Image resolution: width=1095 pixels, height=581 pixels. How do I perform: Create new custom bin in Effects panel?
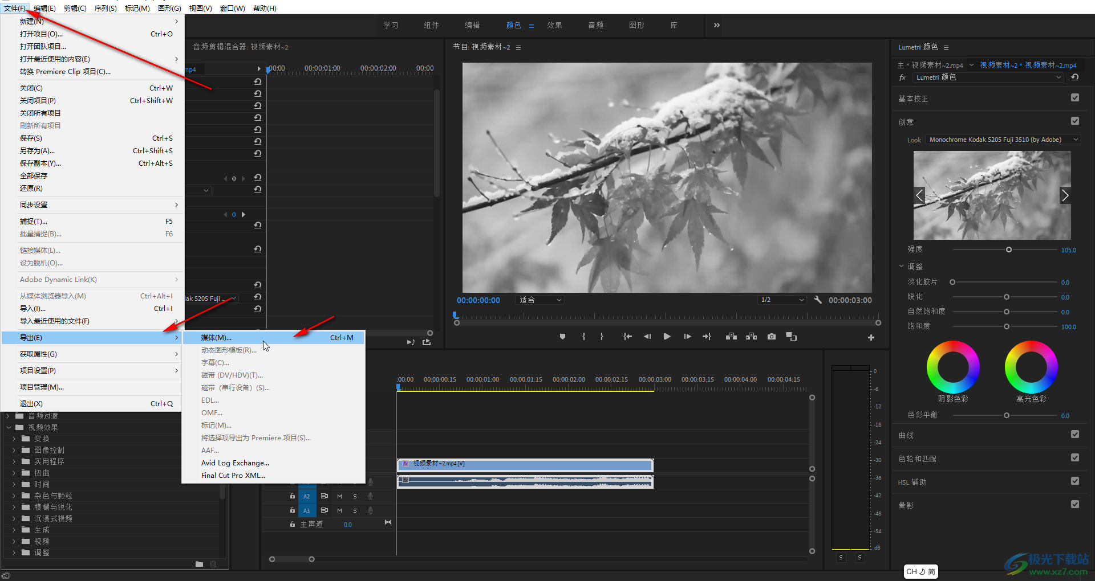[199, 564]
